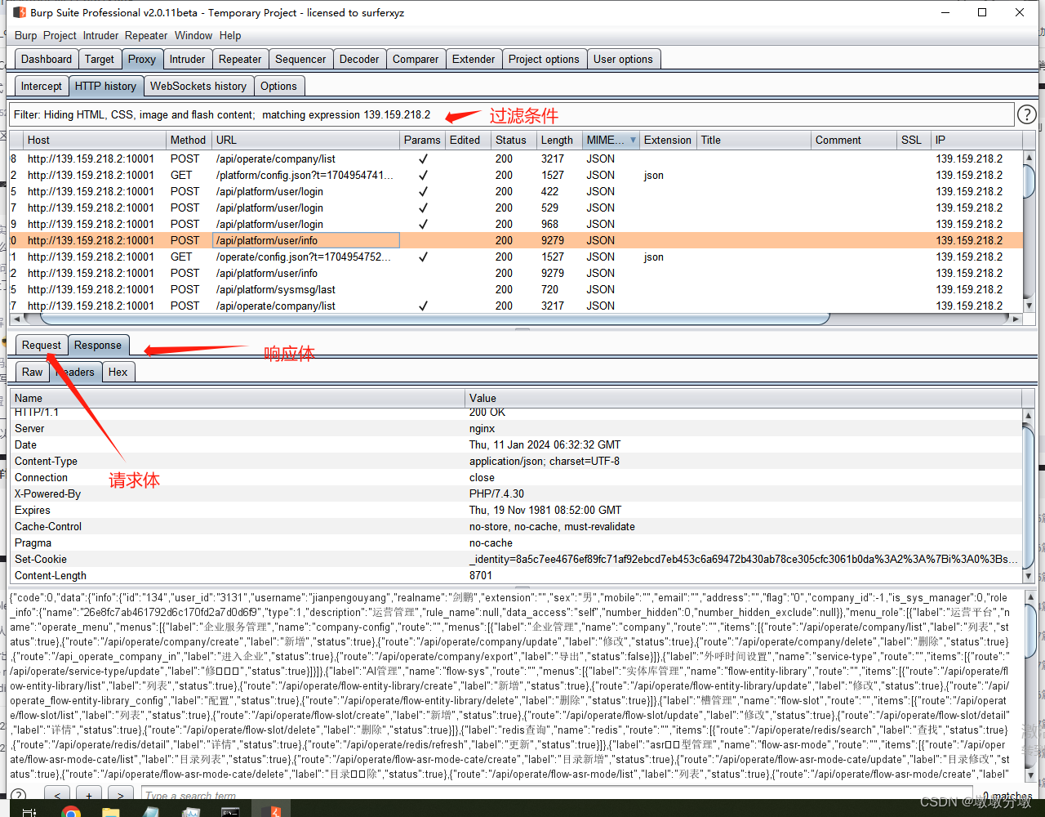Sort by the Length column header
The image size is (1045, 817).
coord(560,140)
